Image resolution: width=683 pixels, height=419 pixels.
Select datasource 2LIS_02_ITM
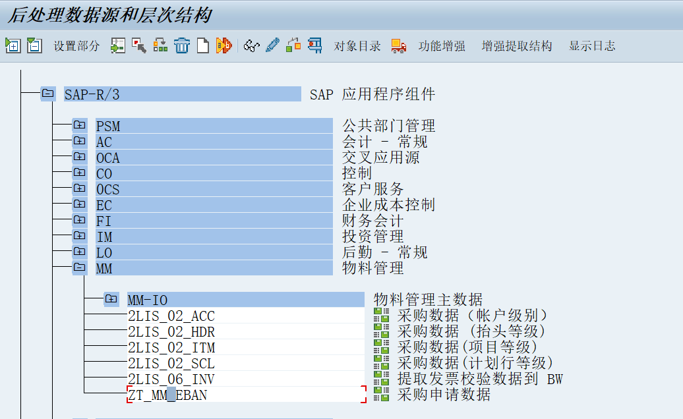point(246,347)
